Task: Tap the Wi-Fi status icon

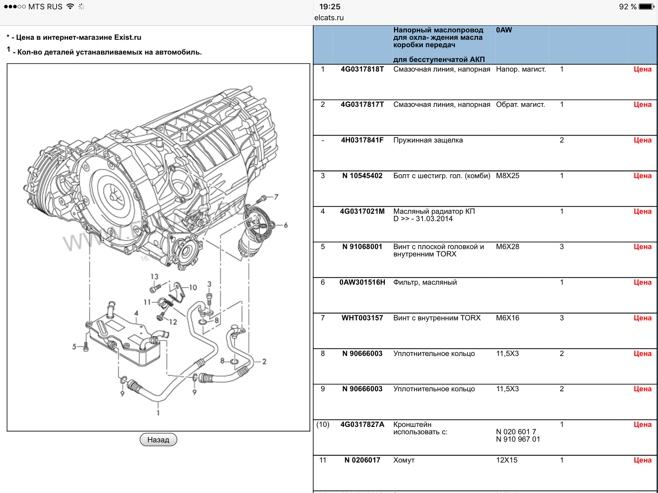Action: coord(70,7)
